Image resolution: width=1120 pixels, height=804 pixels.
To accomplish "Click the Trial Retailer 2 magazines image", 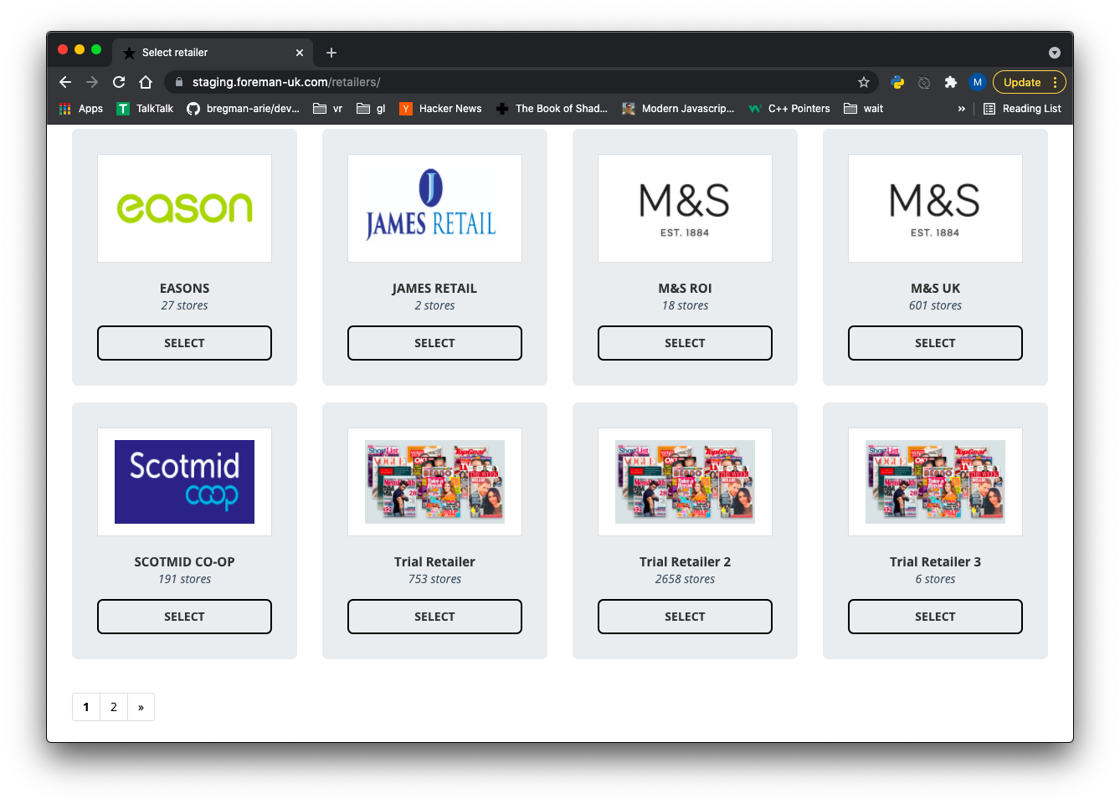I will click(685, 482).
